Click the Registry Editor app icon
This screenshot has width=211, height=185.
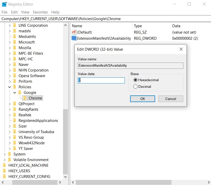point(4,4)
